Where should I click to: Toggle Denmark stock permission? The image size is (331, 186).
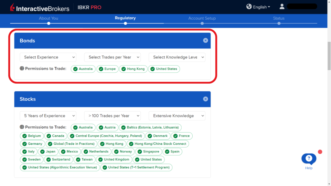pyautogui.click(x=158, y=136)
